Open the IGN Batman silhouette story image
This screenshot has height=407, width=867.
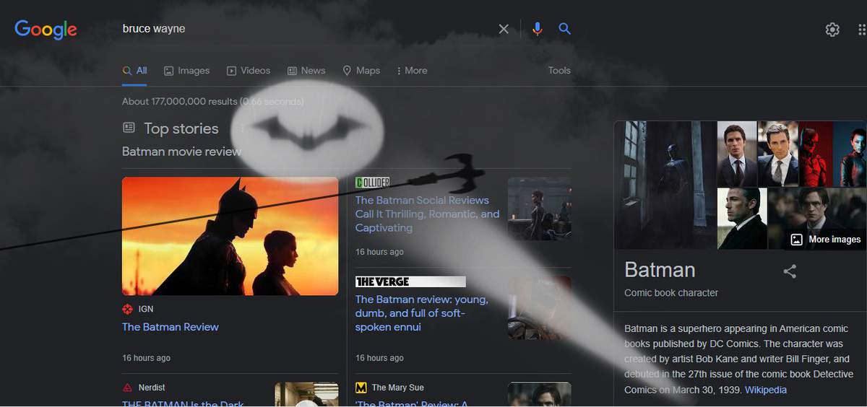tap(230, 236)
